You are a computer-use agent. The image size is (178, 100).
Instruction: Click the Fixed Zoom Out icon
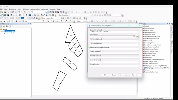click(x=11, y=15)
